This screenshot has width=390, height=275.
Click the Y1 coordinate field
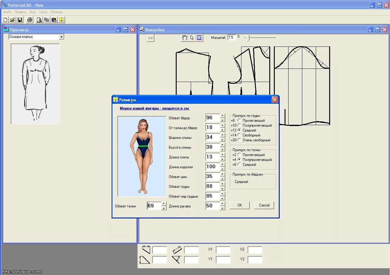click(x=223, y=260)
